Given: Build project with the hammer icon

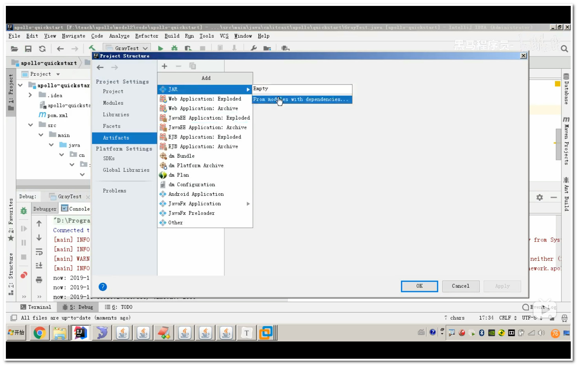Looking at the screenshot, I should coord(92,48).
